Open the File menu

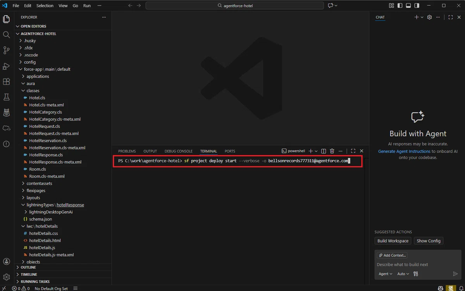point(15,5)
